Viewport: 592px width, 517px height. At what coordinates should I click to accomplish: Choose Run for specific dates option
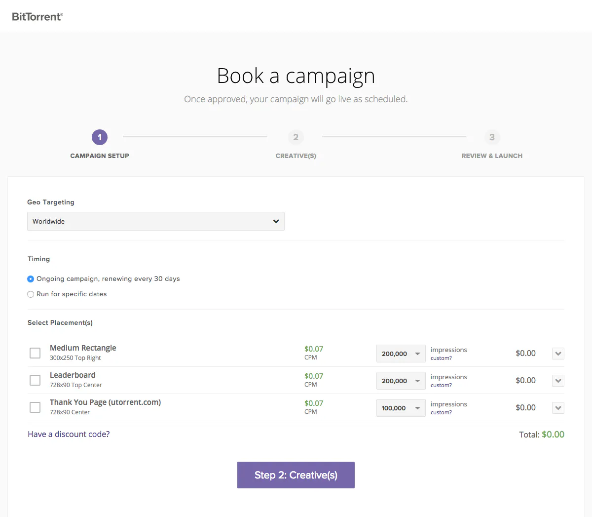tap(31, 294)
